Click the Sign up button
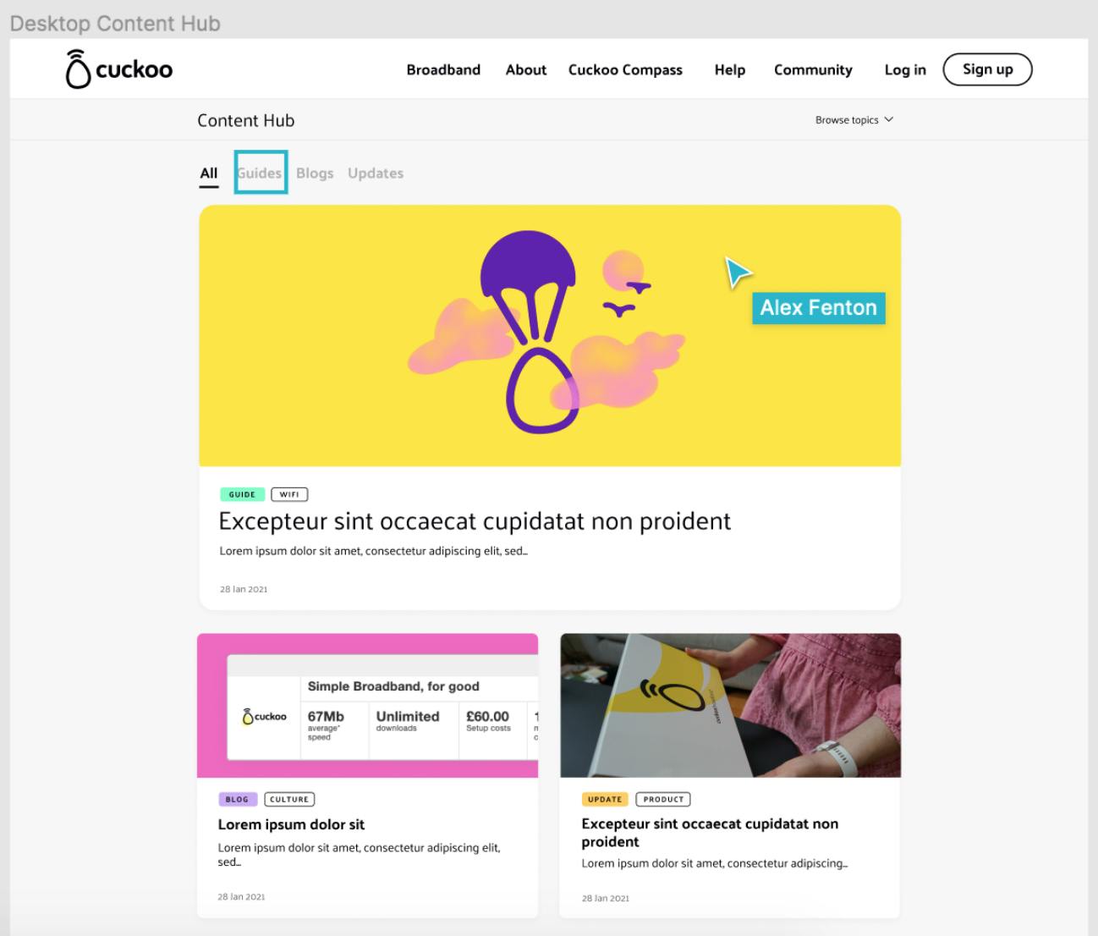The width and height of the screenshot is (1098, 936). (x=988, y=69)
